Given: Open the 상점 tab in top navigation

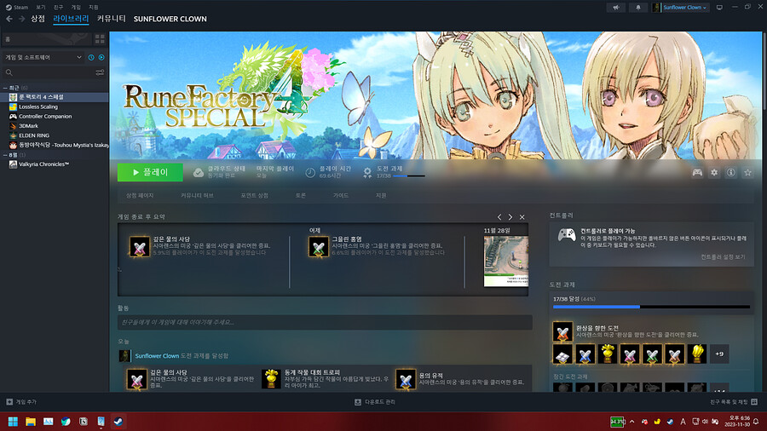Looking at the screenshot, I should point(37,19).
